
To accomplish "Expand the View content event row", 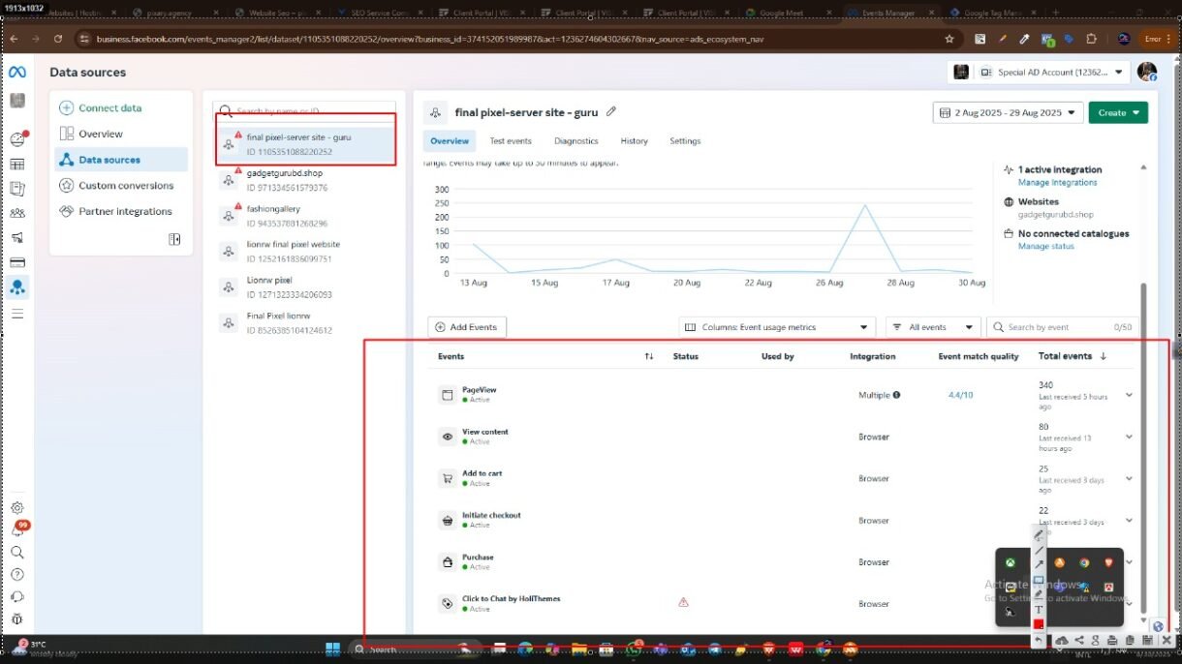I will [1129, 437].
